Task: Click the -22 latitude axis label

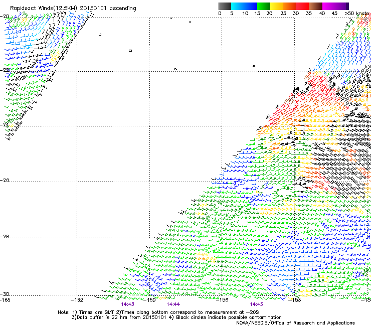Action: tap(5, 70)
